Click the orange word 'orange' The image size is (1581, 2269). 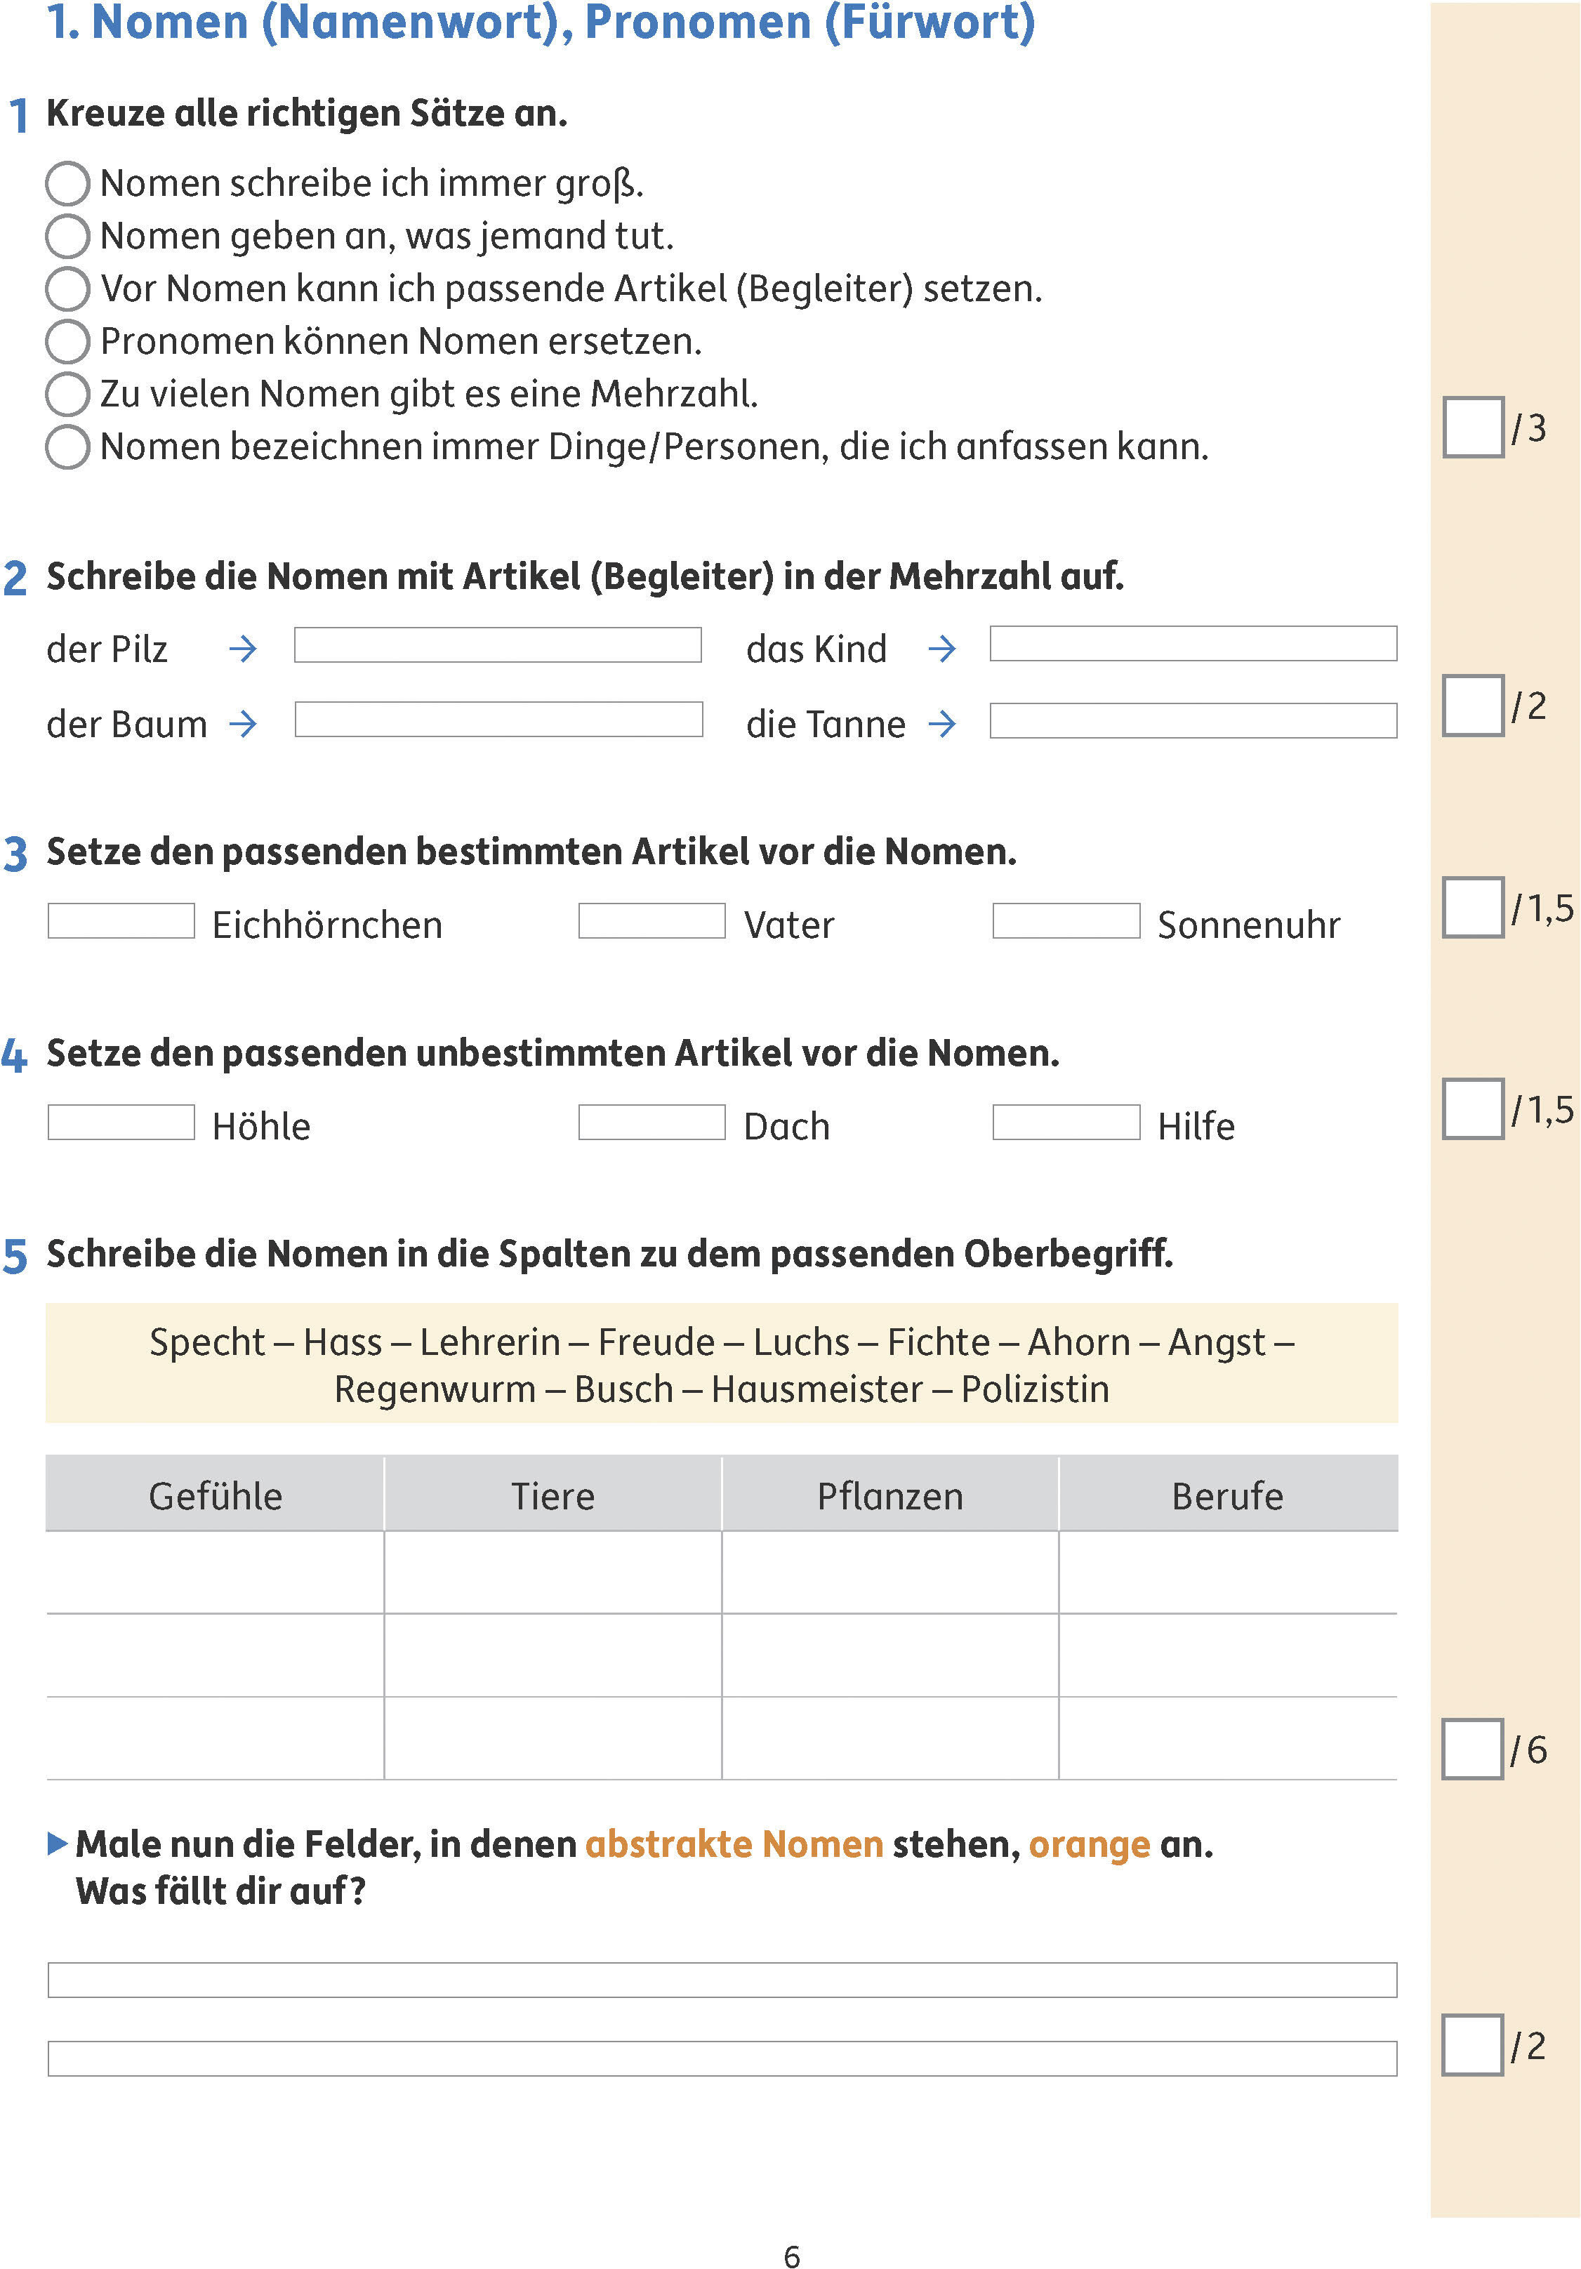coord(1090,1846)
